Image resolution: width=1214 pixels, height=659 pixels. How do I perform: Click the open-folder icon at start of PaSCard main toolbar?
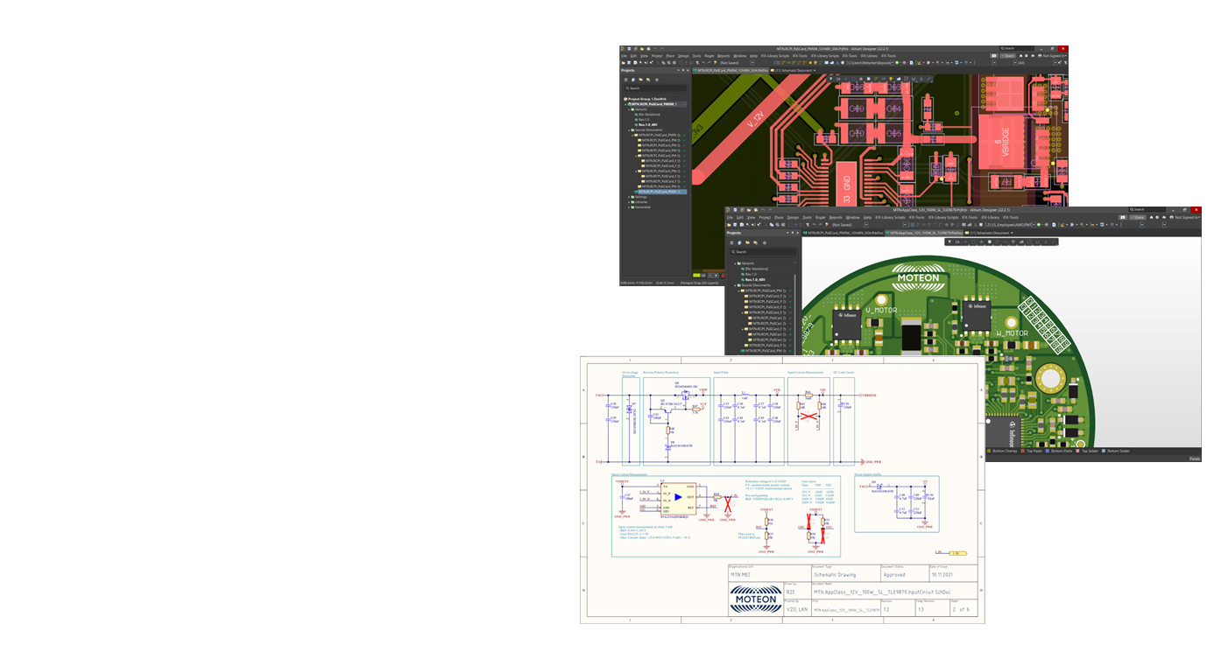[x=624, y=63]
